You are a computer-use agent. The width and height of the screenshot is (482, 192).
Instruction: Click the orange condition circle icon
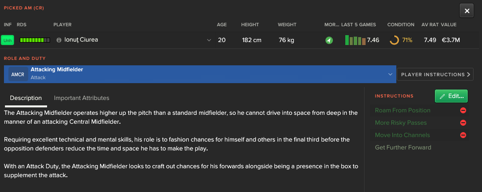(x=394, y=40)
